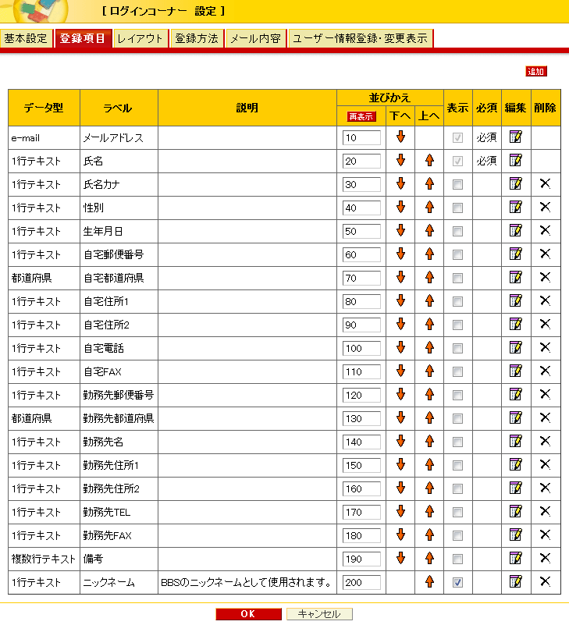Move 自宅都道府県 row down
Screen dimensions: 569x625
(400, 277)
